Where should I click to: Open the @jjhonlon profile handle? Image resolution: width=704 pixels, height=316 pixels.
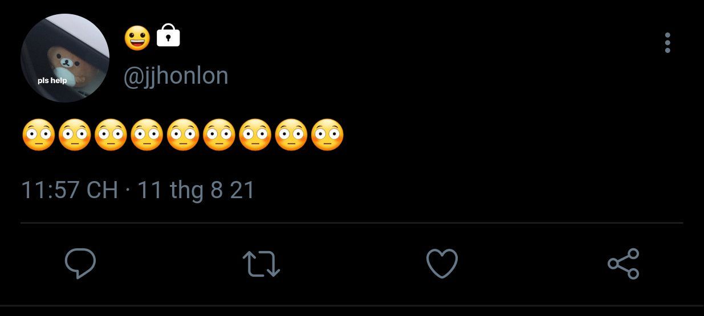coord(176,75)
